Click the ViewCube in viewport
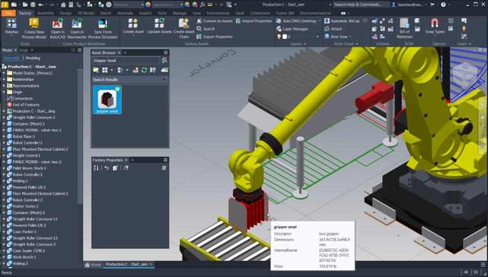The width and height of the screenshot is (488, 277). pos(465,75)
